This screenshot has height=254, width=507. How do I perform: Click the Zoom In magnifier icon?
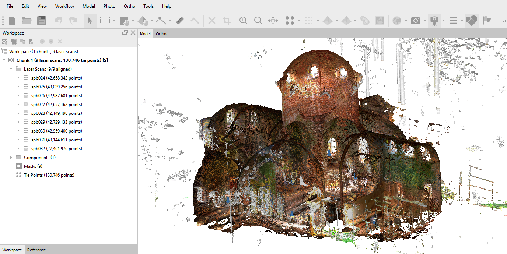point(243,21)
